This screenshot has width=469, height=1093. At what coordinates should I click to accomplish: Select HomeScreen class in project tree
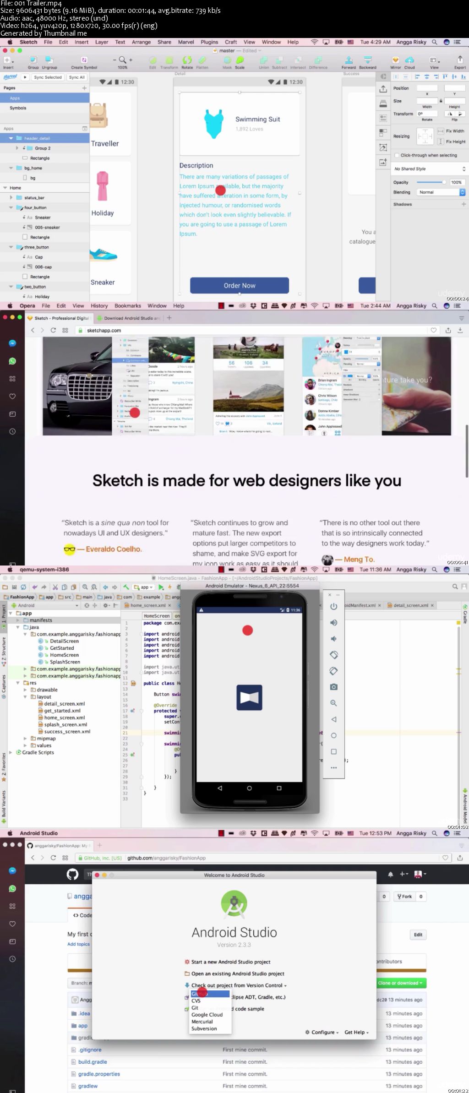click(64, 655)
